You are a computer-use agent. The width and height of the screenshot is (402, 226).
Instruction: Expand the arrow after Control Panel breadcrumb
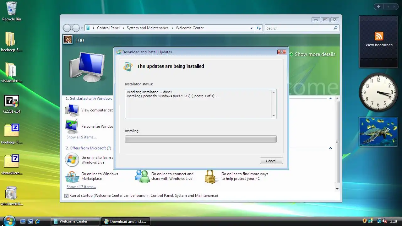123,28
